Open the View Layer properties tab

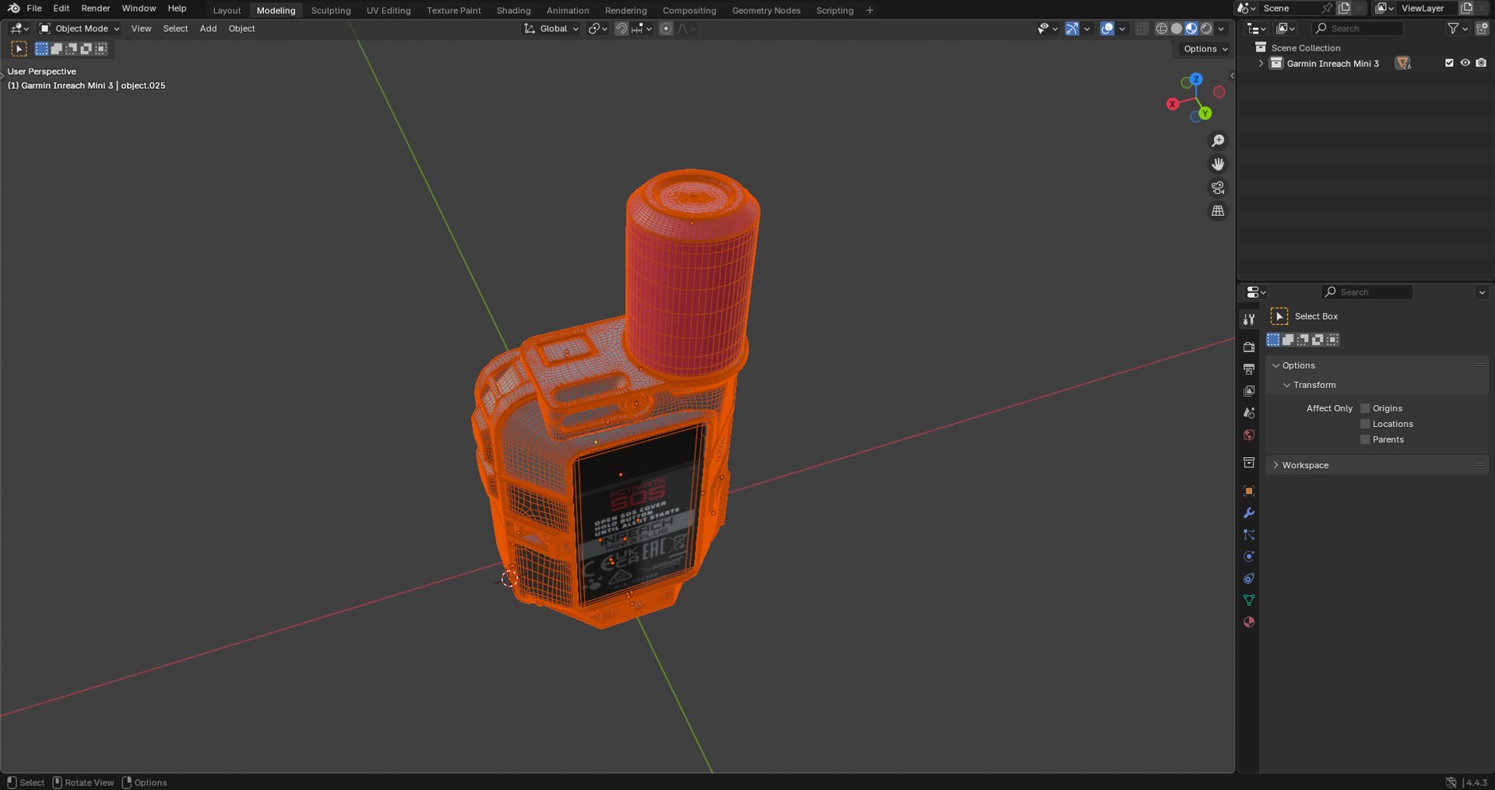pos(1249,391)
